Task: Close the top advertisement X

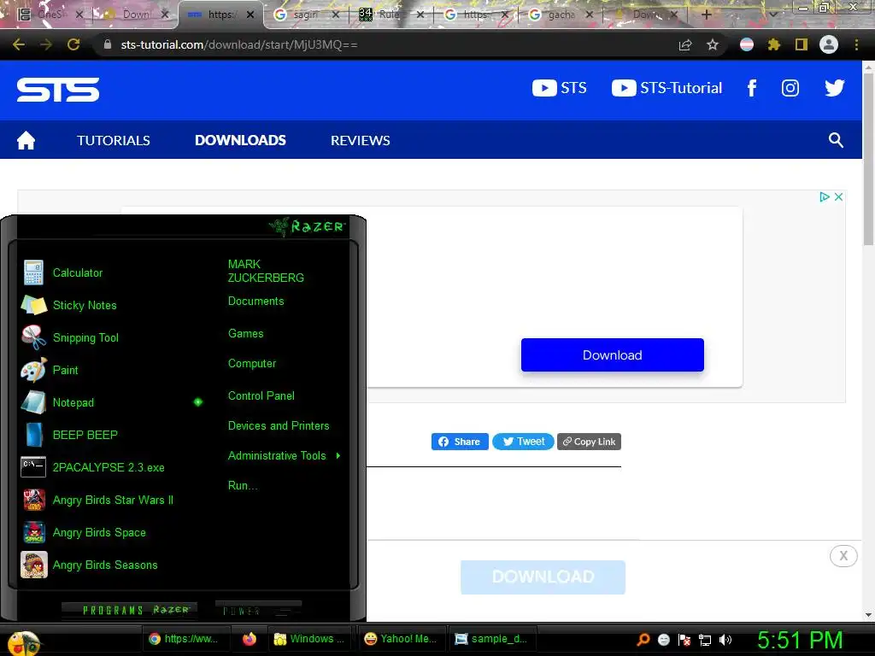Action: coord(838,197)
